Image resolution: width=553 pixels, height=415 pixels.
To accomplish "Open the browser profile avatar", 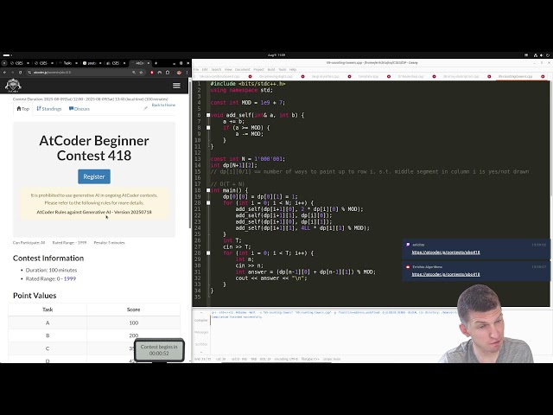I will click(179, 73).
